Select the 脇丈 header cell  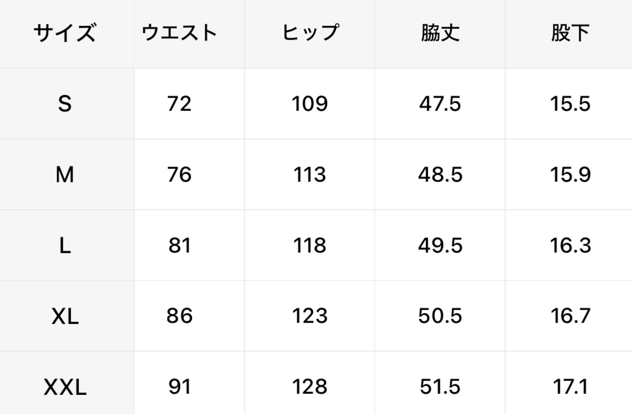pyautogui.click(x=440, y=33)
